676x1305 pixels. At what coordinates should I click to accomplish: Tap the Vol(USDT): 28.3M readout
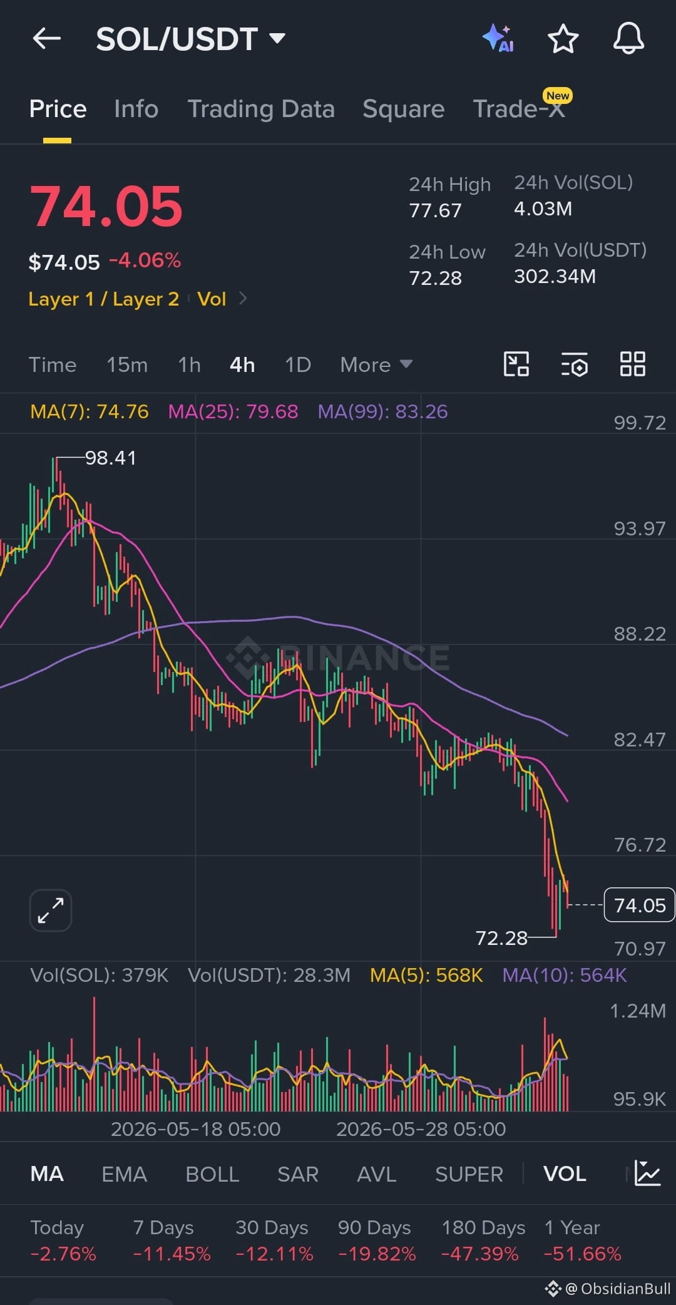[269, 975]
